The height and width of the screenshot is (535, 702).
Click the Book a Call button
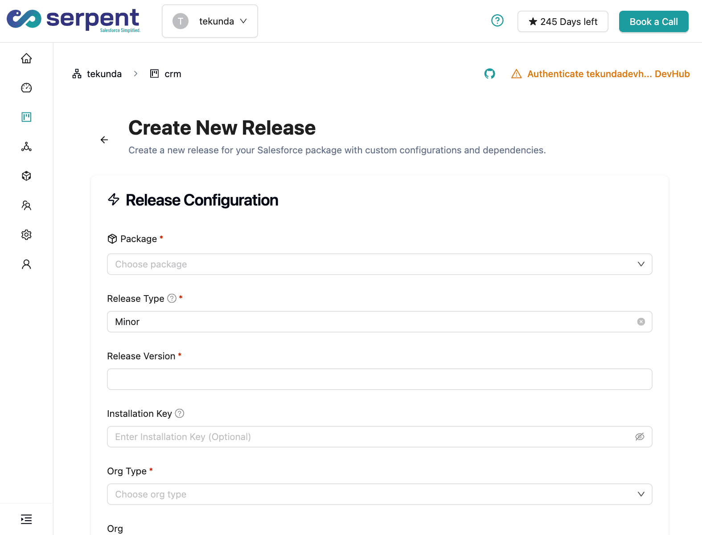653,22
